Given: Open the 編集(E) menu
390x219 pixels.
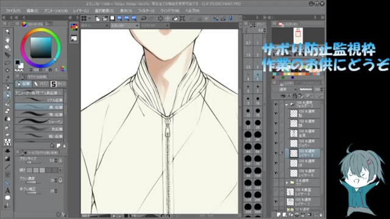Looking at the screenshot, I should click(32, 11).
